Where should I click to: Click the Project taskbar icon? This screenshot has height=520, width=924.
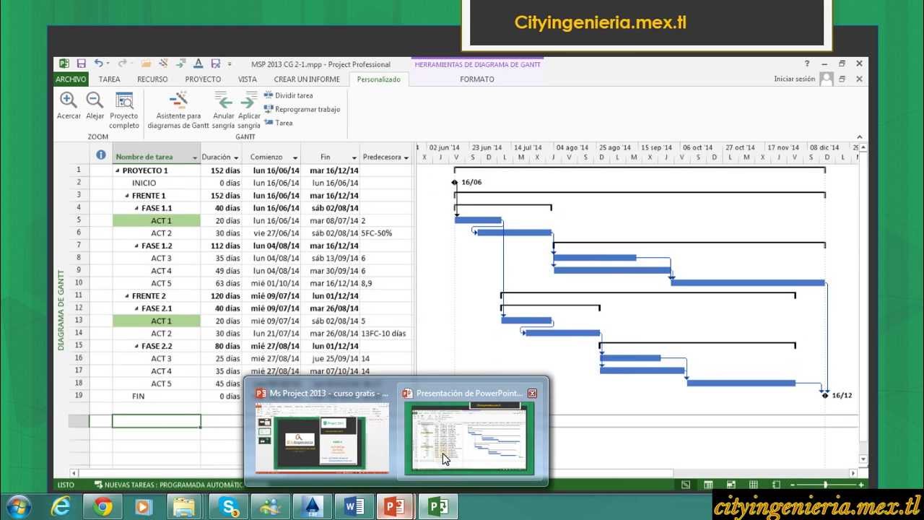(x=437, y=507)
